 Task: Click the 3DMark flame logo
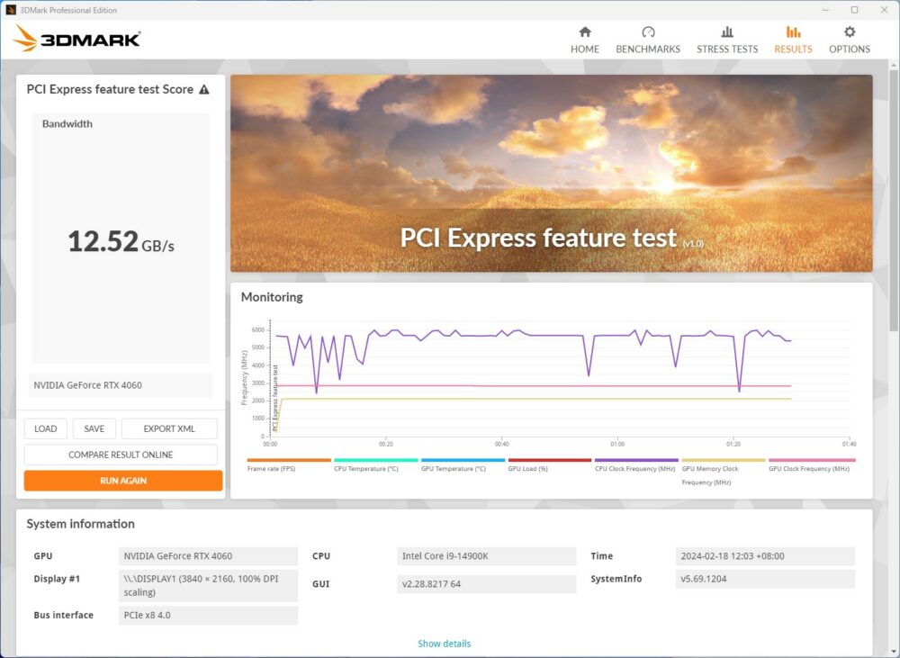click(22, 38)
